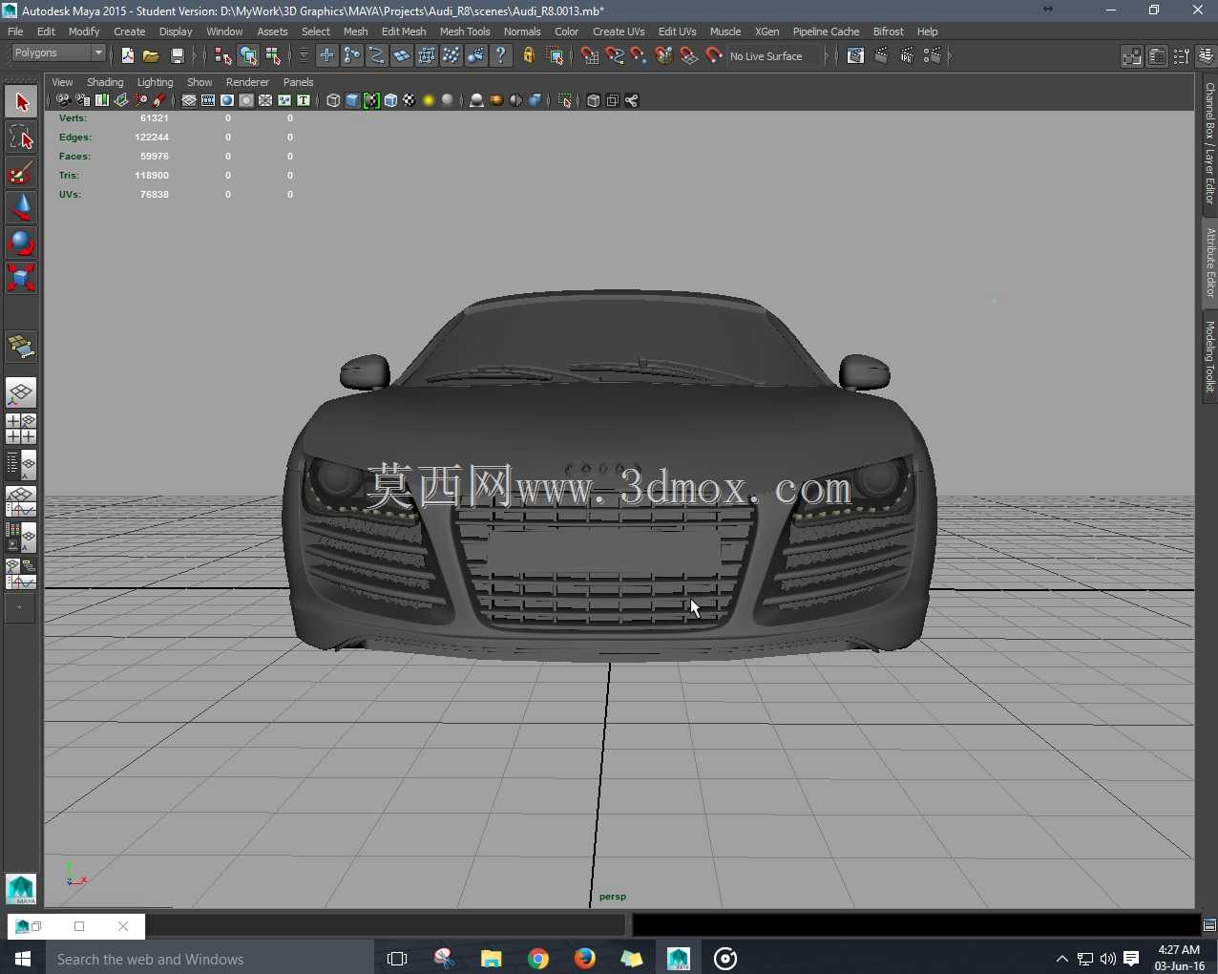The width and height of the screenshot is (1218, 974).
Task: Show Attribute Editor sidebar button
Action: pos(1157,56)
